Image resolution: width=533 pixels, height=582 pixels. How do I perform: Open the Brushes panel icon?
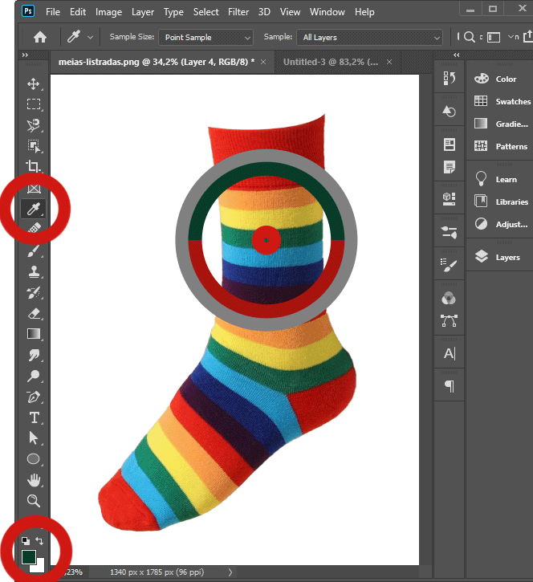(449, 265)
